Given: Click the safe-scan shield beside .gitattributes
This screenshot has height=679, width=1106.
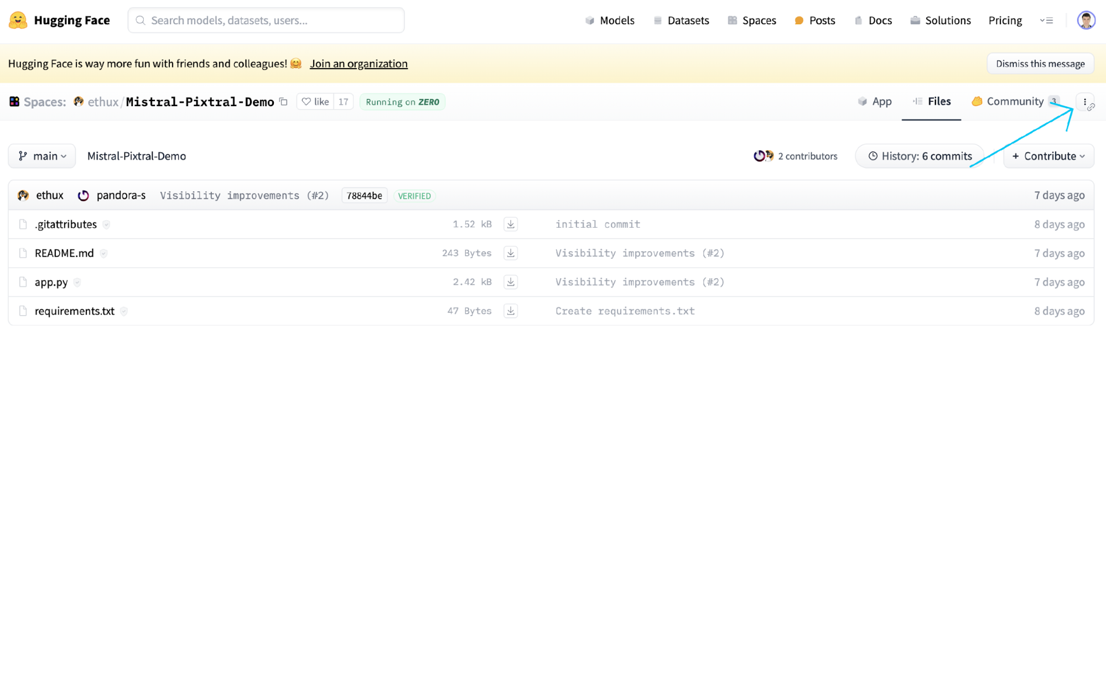Looking at the screenshot, I should click(x=106, y=224).
